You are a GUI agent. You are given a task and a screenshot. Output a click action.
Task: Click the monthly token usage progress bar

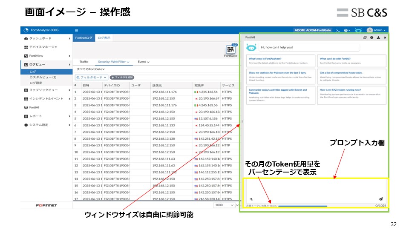click(302, 206)
